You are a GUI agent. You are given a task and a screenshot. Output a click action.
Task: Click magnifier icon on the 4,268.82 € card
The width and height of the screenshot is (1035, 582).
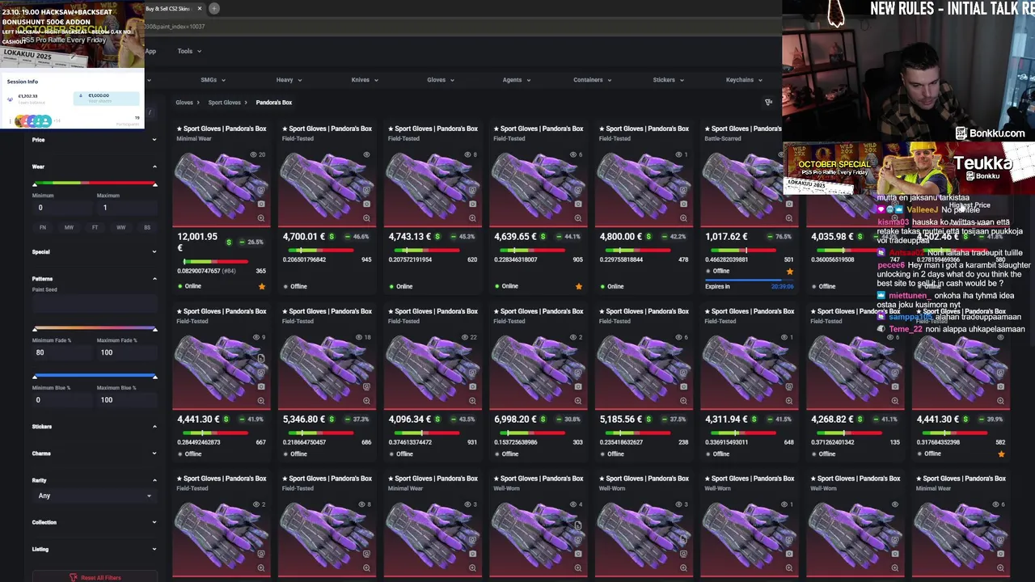(x=894, y=401)
